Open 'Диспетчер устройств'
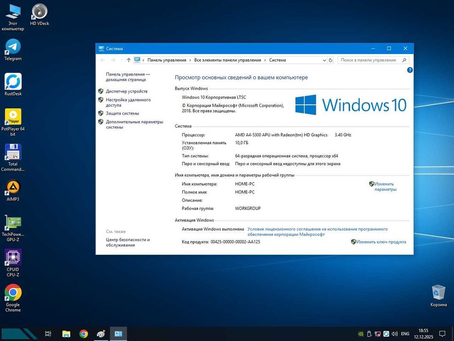This screenshot has height=341, width=454. coord(127,91)
